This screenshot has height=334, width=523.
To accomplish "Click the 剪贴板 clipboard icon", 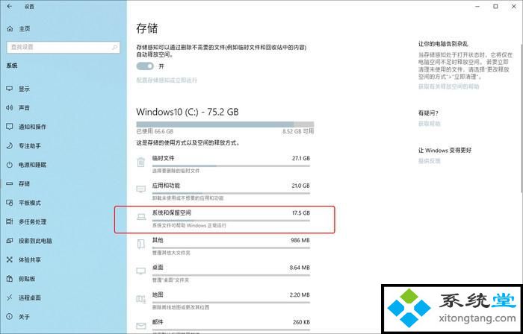I will (x=9, y=278).
